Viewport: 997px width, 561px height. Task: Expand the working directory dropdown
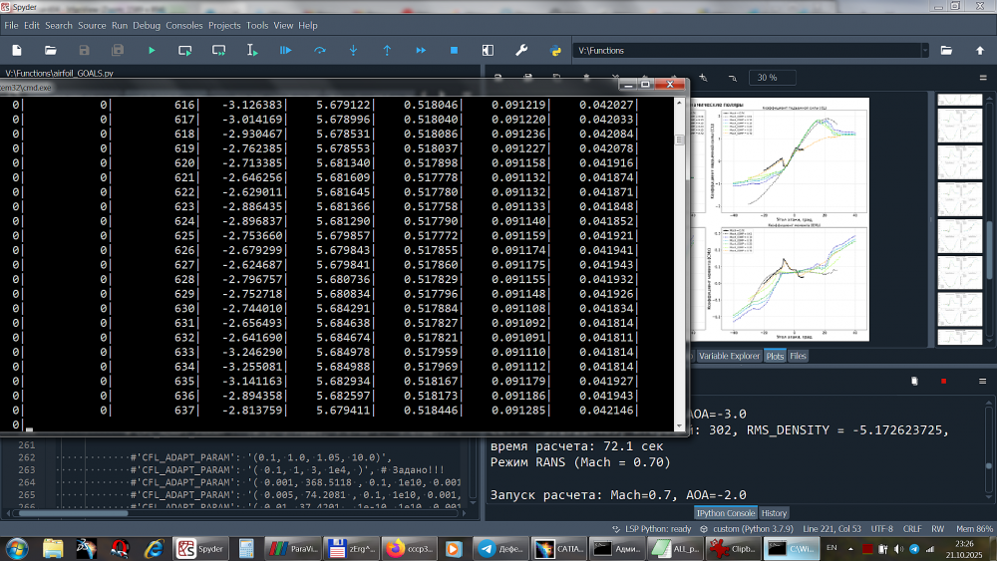coord(924,50)
